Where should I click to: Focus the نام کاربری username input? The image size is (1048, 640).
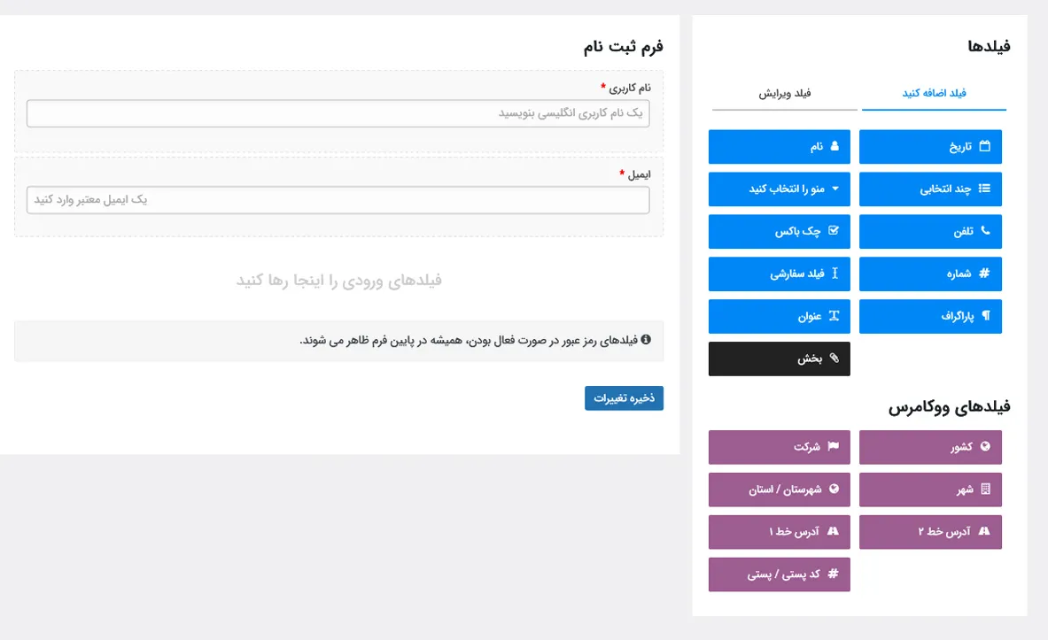(x=338, y=113)
